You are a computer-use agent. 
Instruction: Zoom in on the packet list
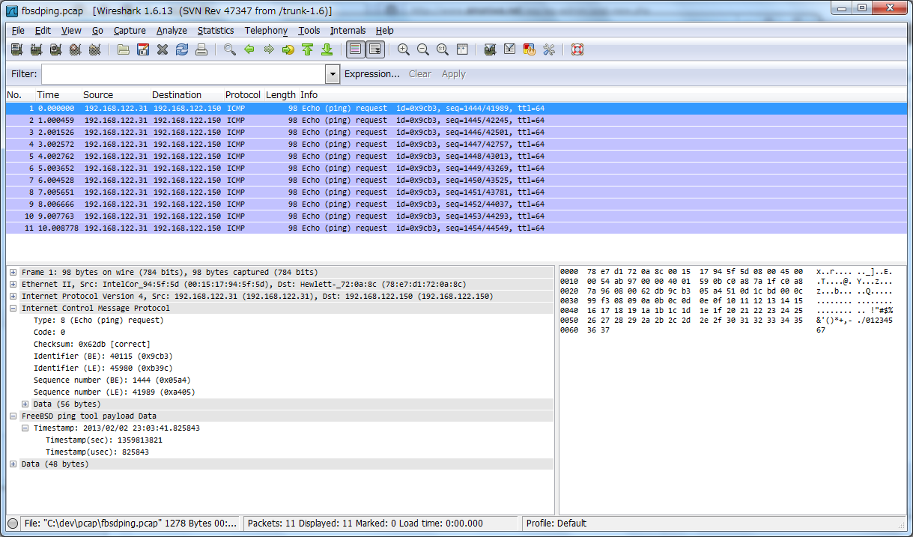(x=404, y=49)
